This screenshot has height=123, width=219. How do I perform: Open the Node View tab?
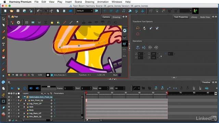(x=205, y=17)
